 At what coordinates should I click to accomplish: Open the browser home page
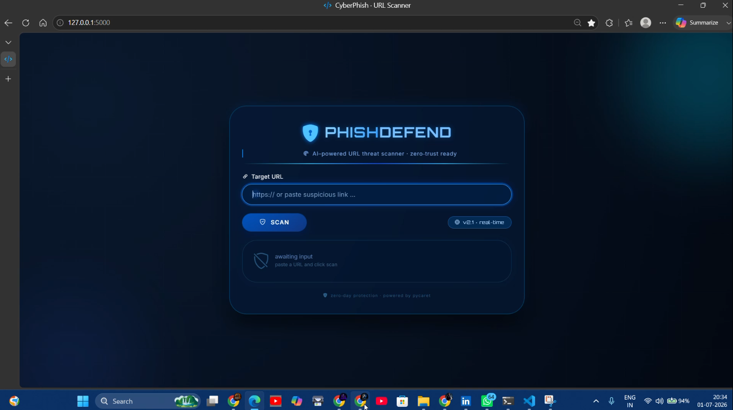pos(43,23)
